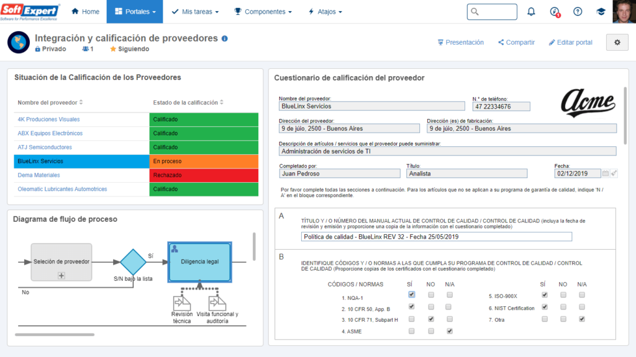Expand the Componentes dropdown menu
This screenshot has height=357, width=636.
point(263,12)
